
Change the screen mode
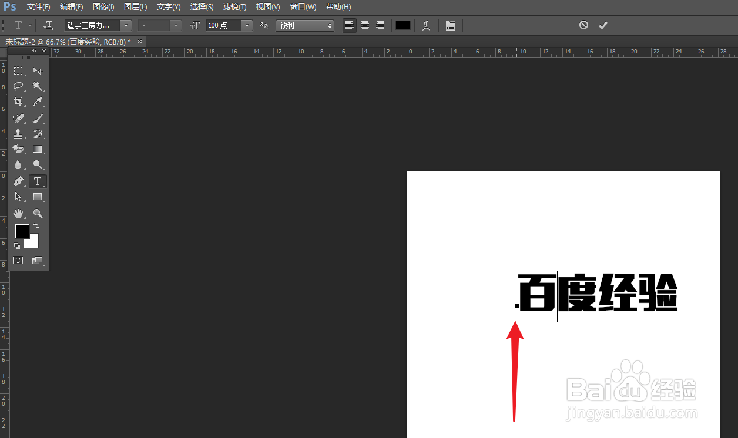[38, 261]
